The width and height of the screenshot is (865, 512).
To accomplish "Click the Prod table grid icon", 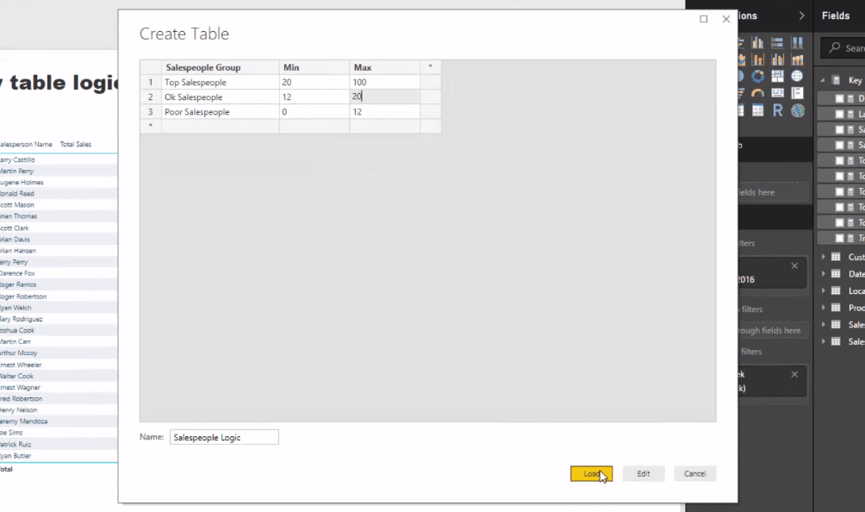I will coord(837,308).
